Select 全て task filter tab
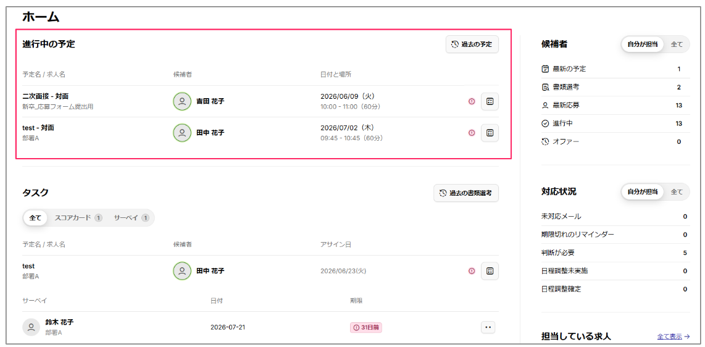The image size is (705, 347). pyautogui.click(x=35, y=218)
